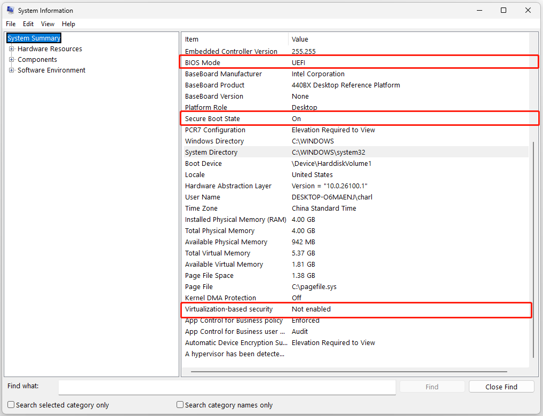543x416 pixels.
Task: Enable Search selected category only
Action: tap(11, 405)
